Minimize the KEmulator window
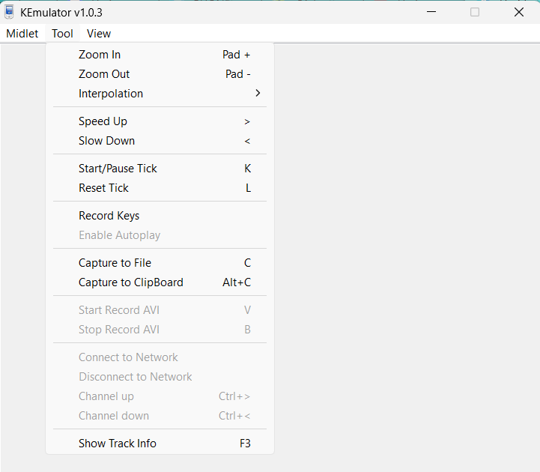Screen dimensions: 540x472 431,12
